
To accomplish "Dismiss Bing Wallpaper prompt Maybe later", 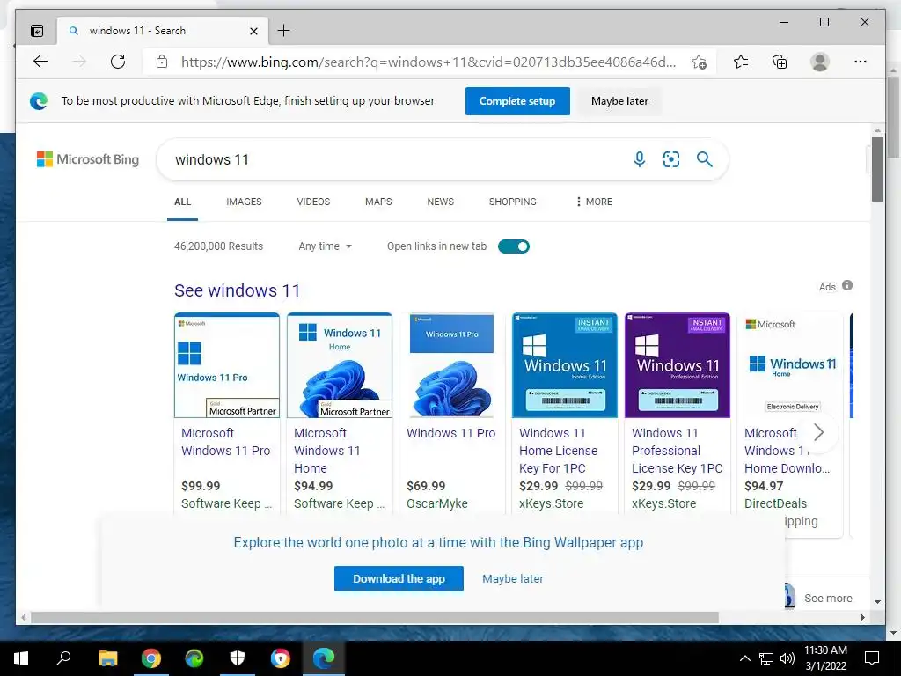I will (x=513, y=579).
